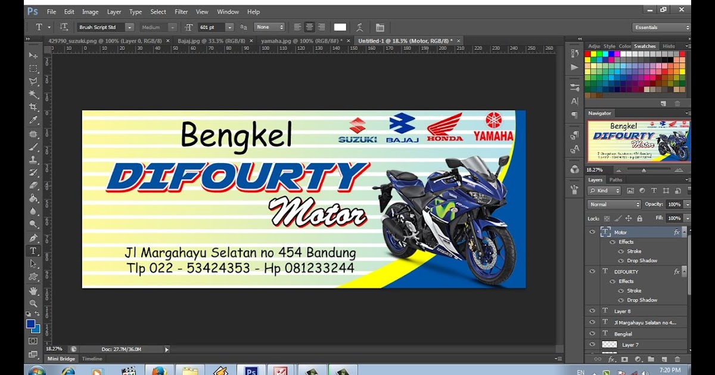The image size is (715, 375).
Task: Select the Path Selection tool
Action: (x=33, y=264)
